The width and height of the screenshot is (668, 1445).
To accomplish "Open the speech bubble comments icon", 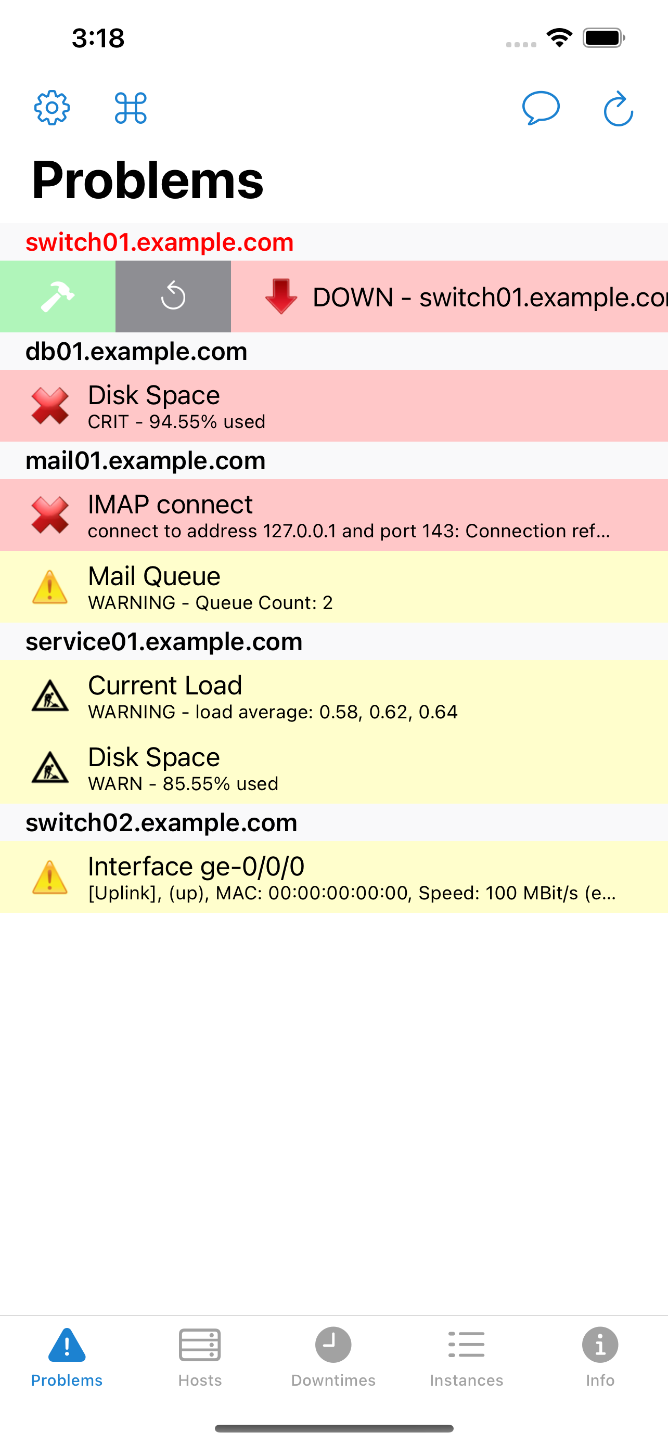I will (541, 108).
